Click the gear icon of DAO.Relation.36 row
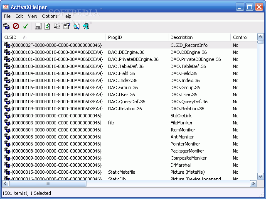 click(x=7, y=109)
